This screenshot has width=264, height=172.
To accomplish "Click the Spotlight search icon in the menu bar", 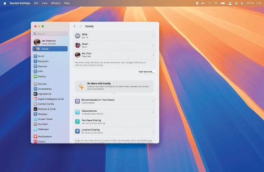I will pos(209,3).
